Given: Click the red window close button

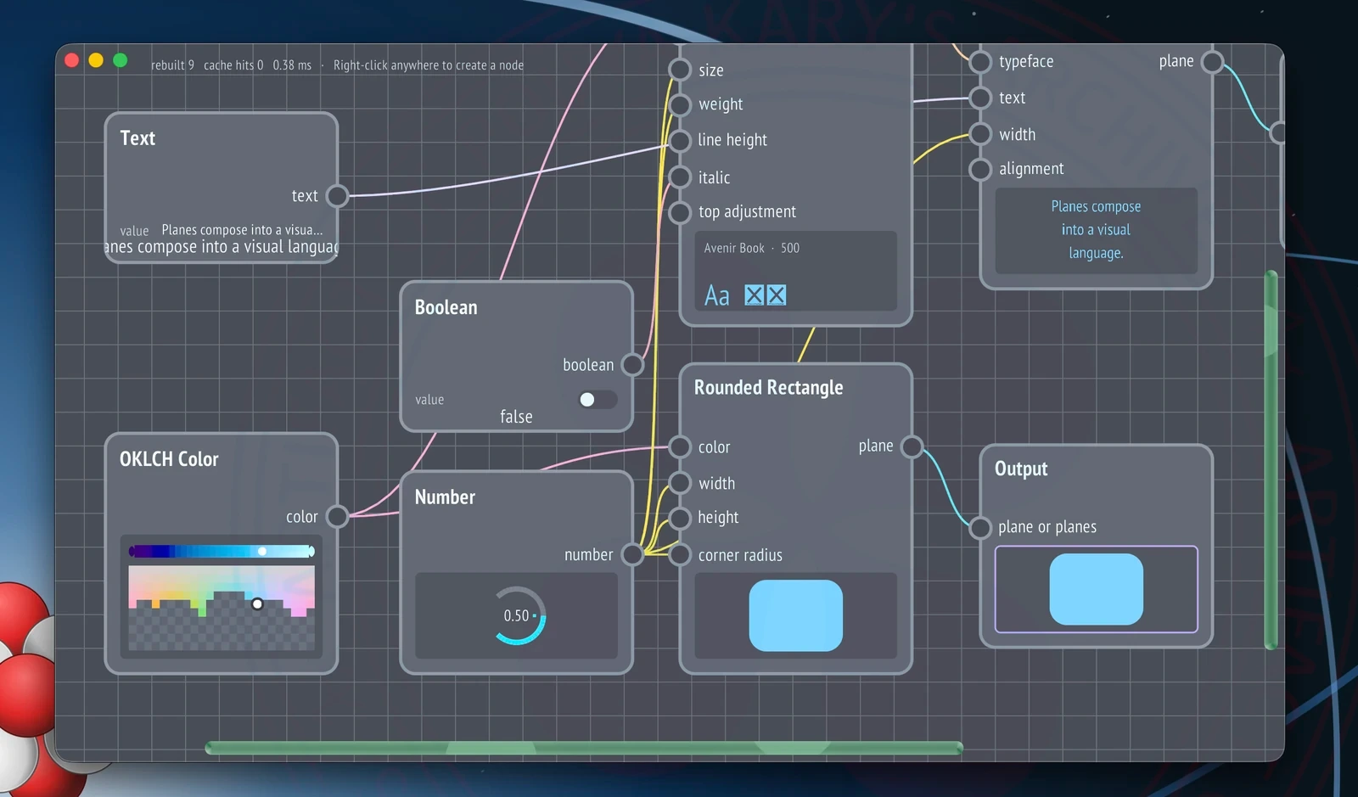Looking at the screenshot, I should point(72,60).
